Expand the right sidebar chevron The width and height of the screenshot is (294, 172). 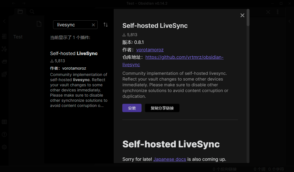[290, 21]
